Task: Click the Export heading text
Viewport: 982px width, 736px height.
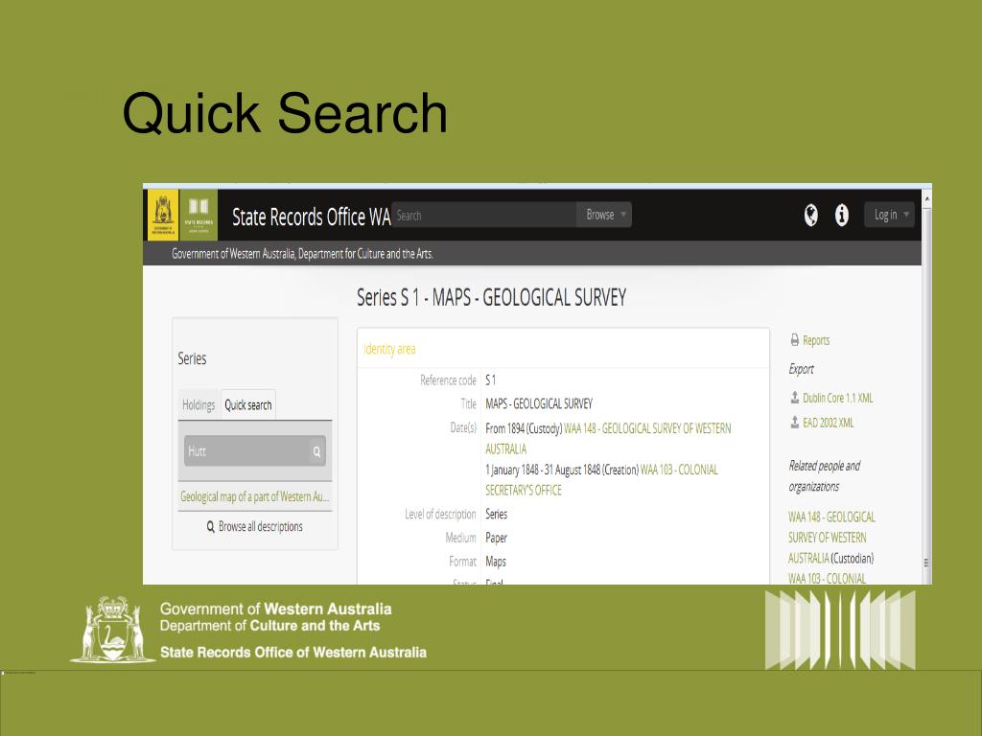Action: (x=801, y=369)
